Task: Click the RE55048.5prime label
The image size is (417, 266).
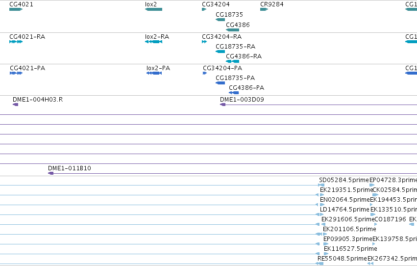Action: click(342, 259)
